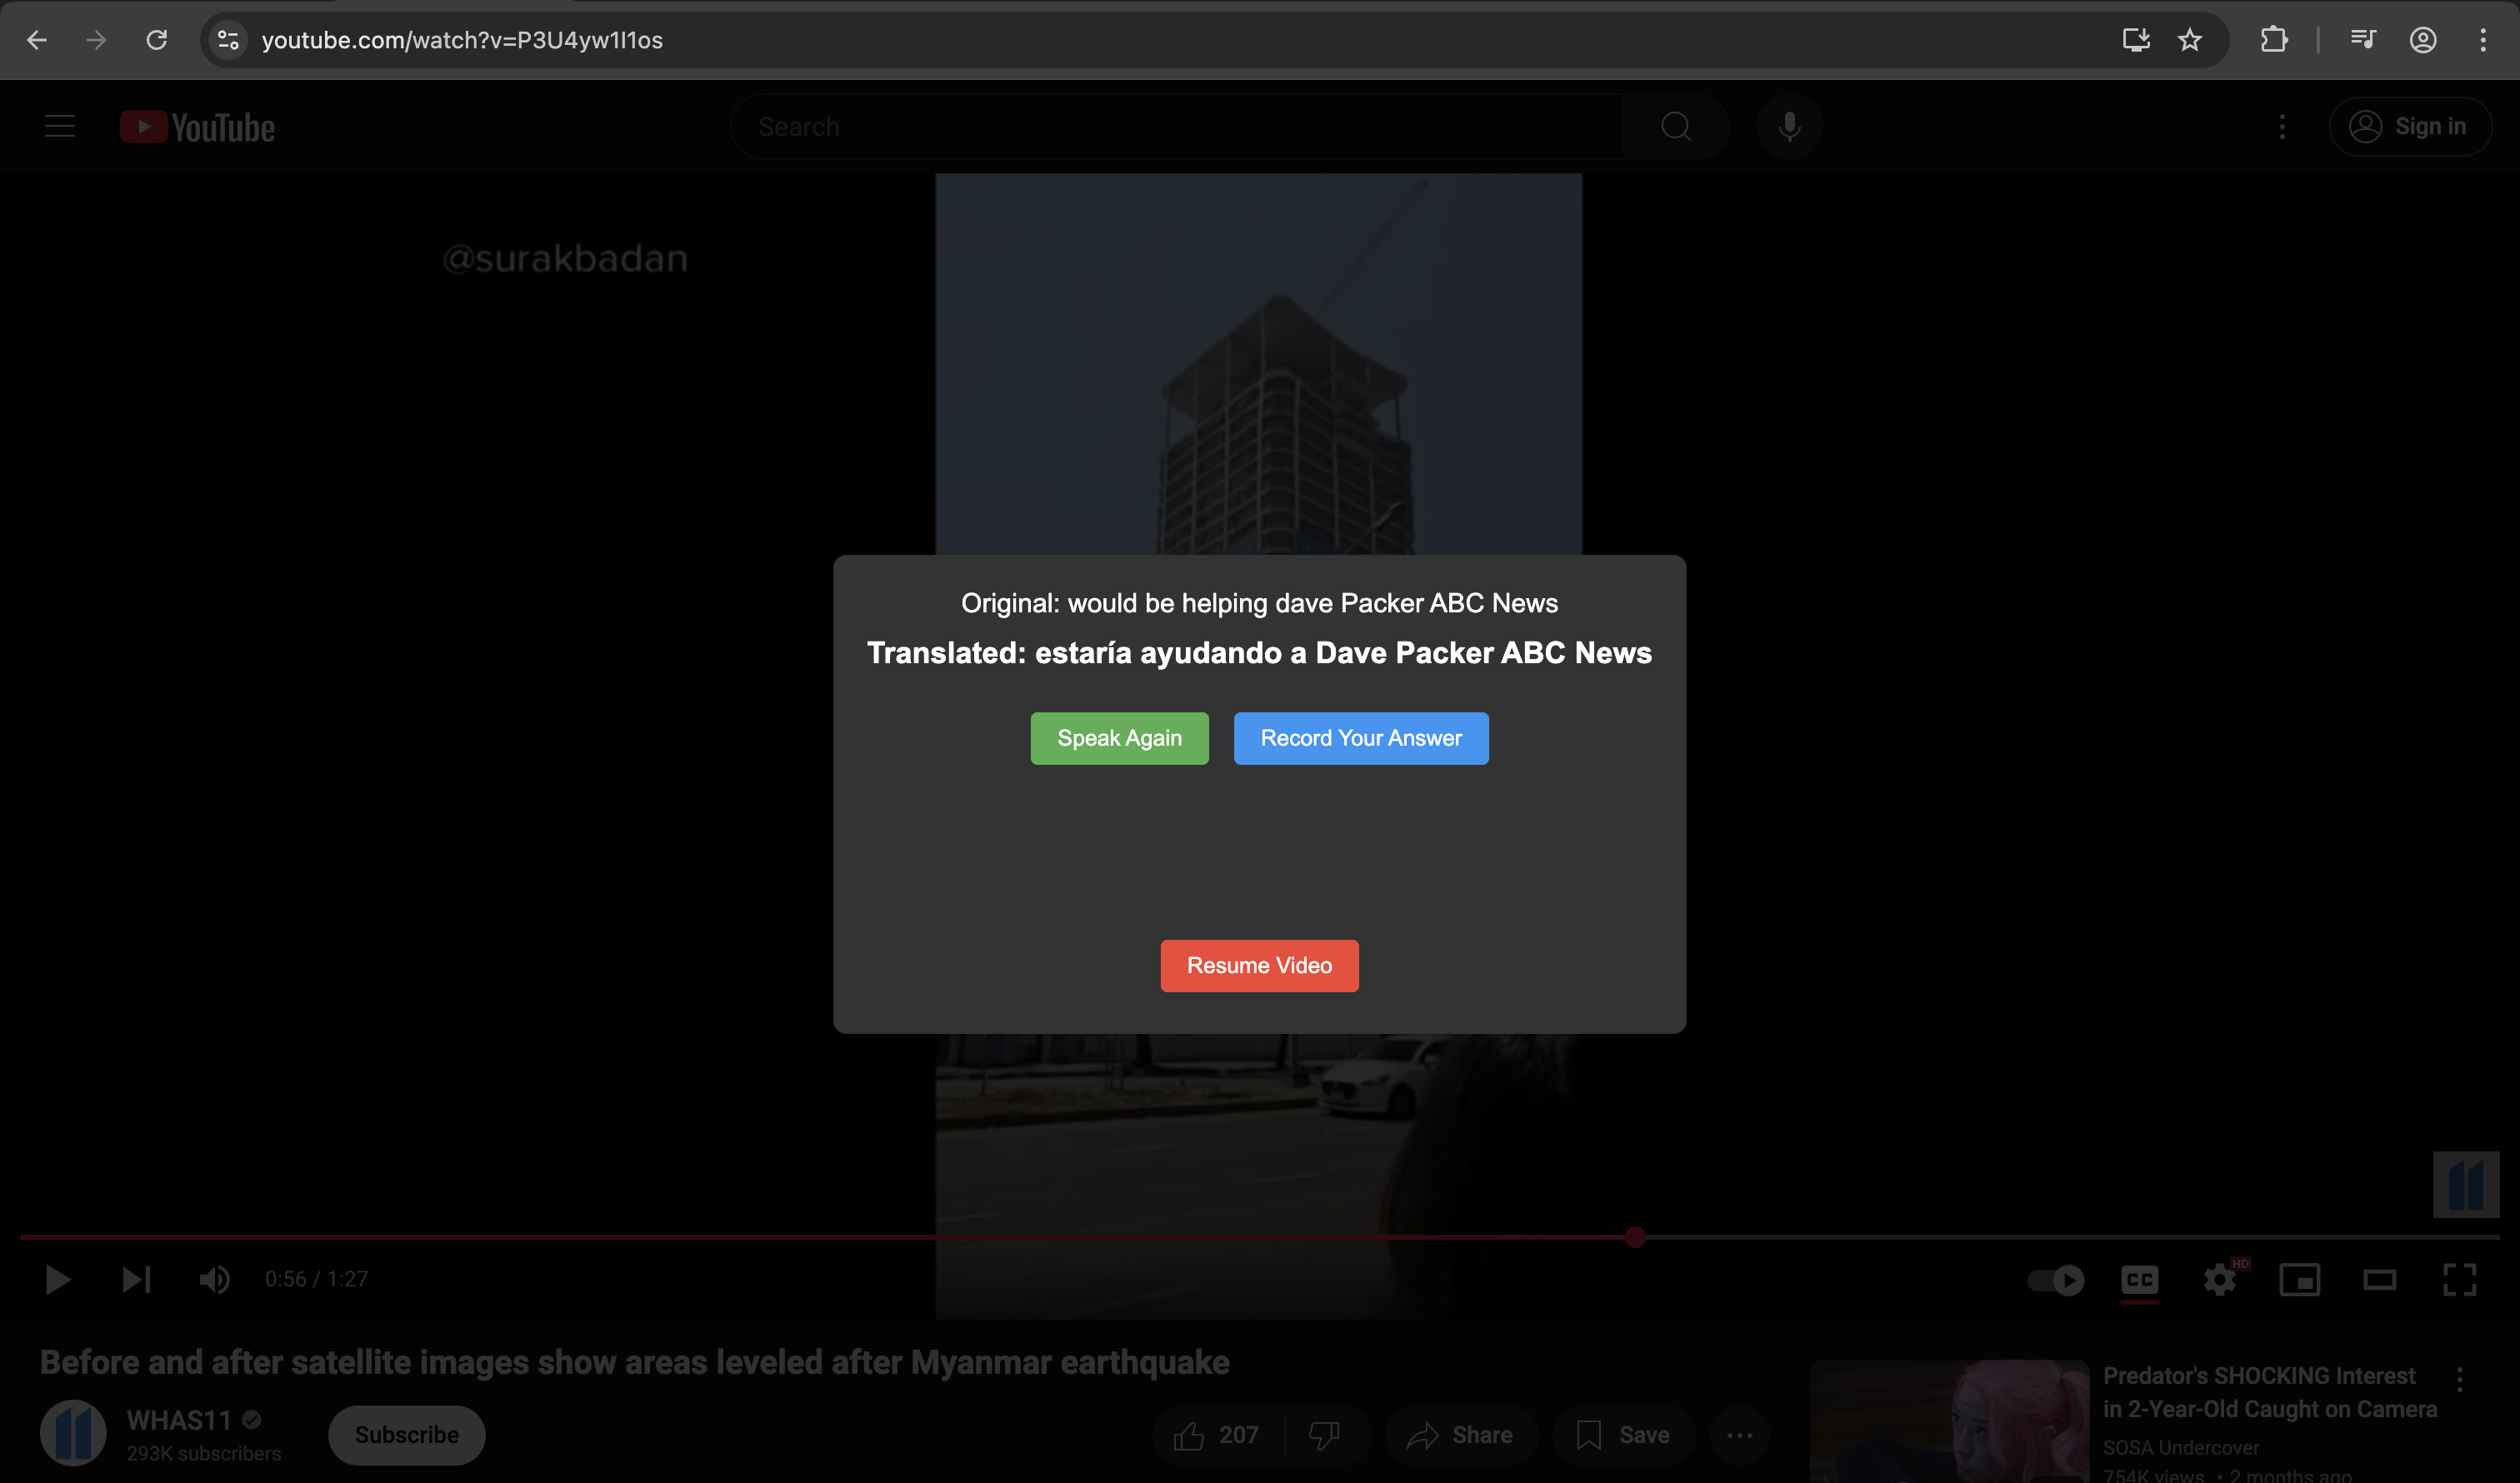Image resolution: width=2520 pixels, height=1483 pixels.
Task: Enter fullscreen mode
Action: tap(2459, 1279)
